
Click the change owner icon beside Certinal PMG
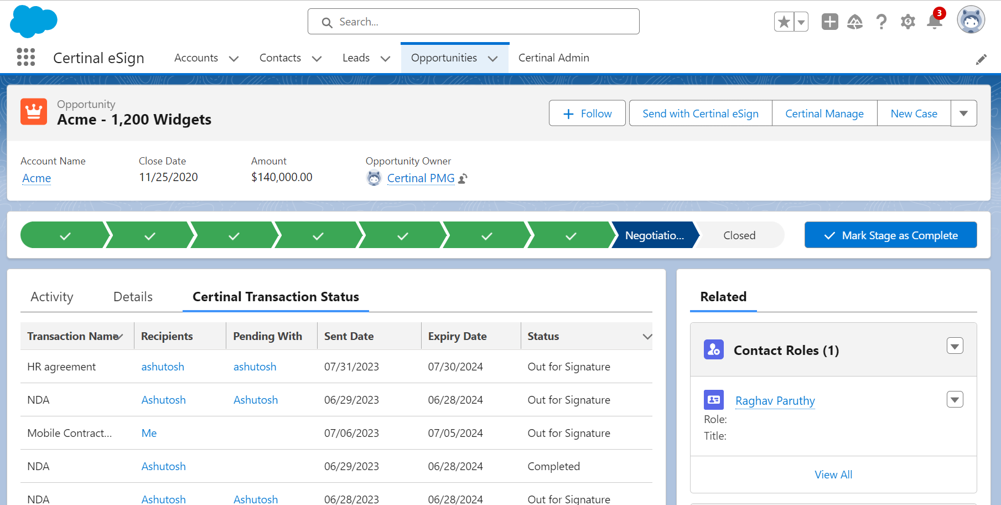tap(463, 178)
